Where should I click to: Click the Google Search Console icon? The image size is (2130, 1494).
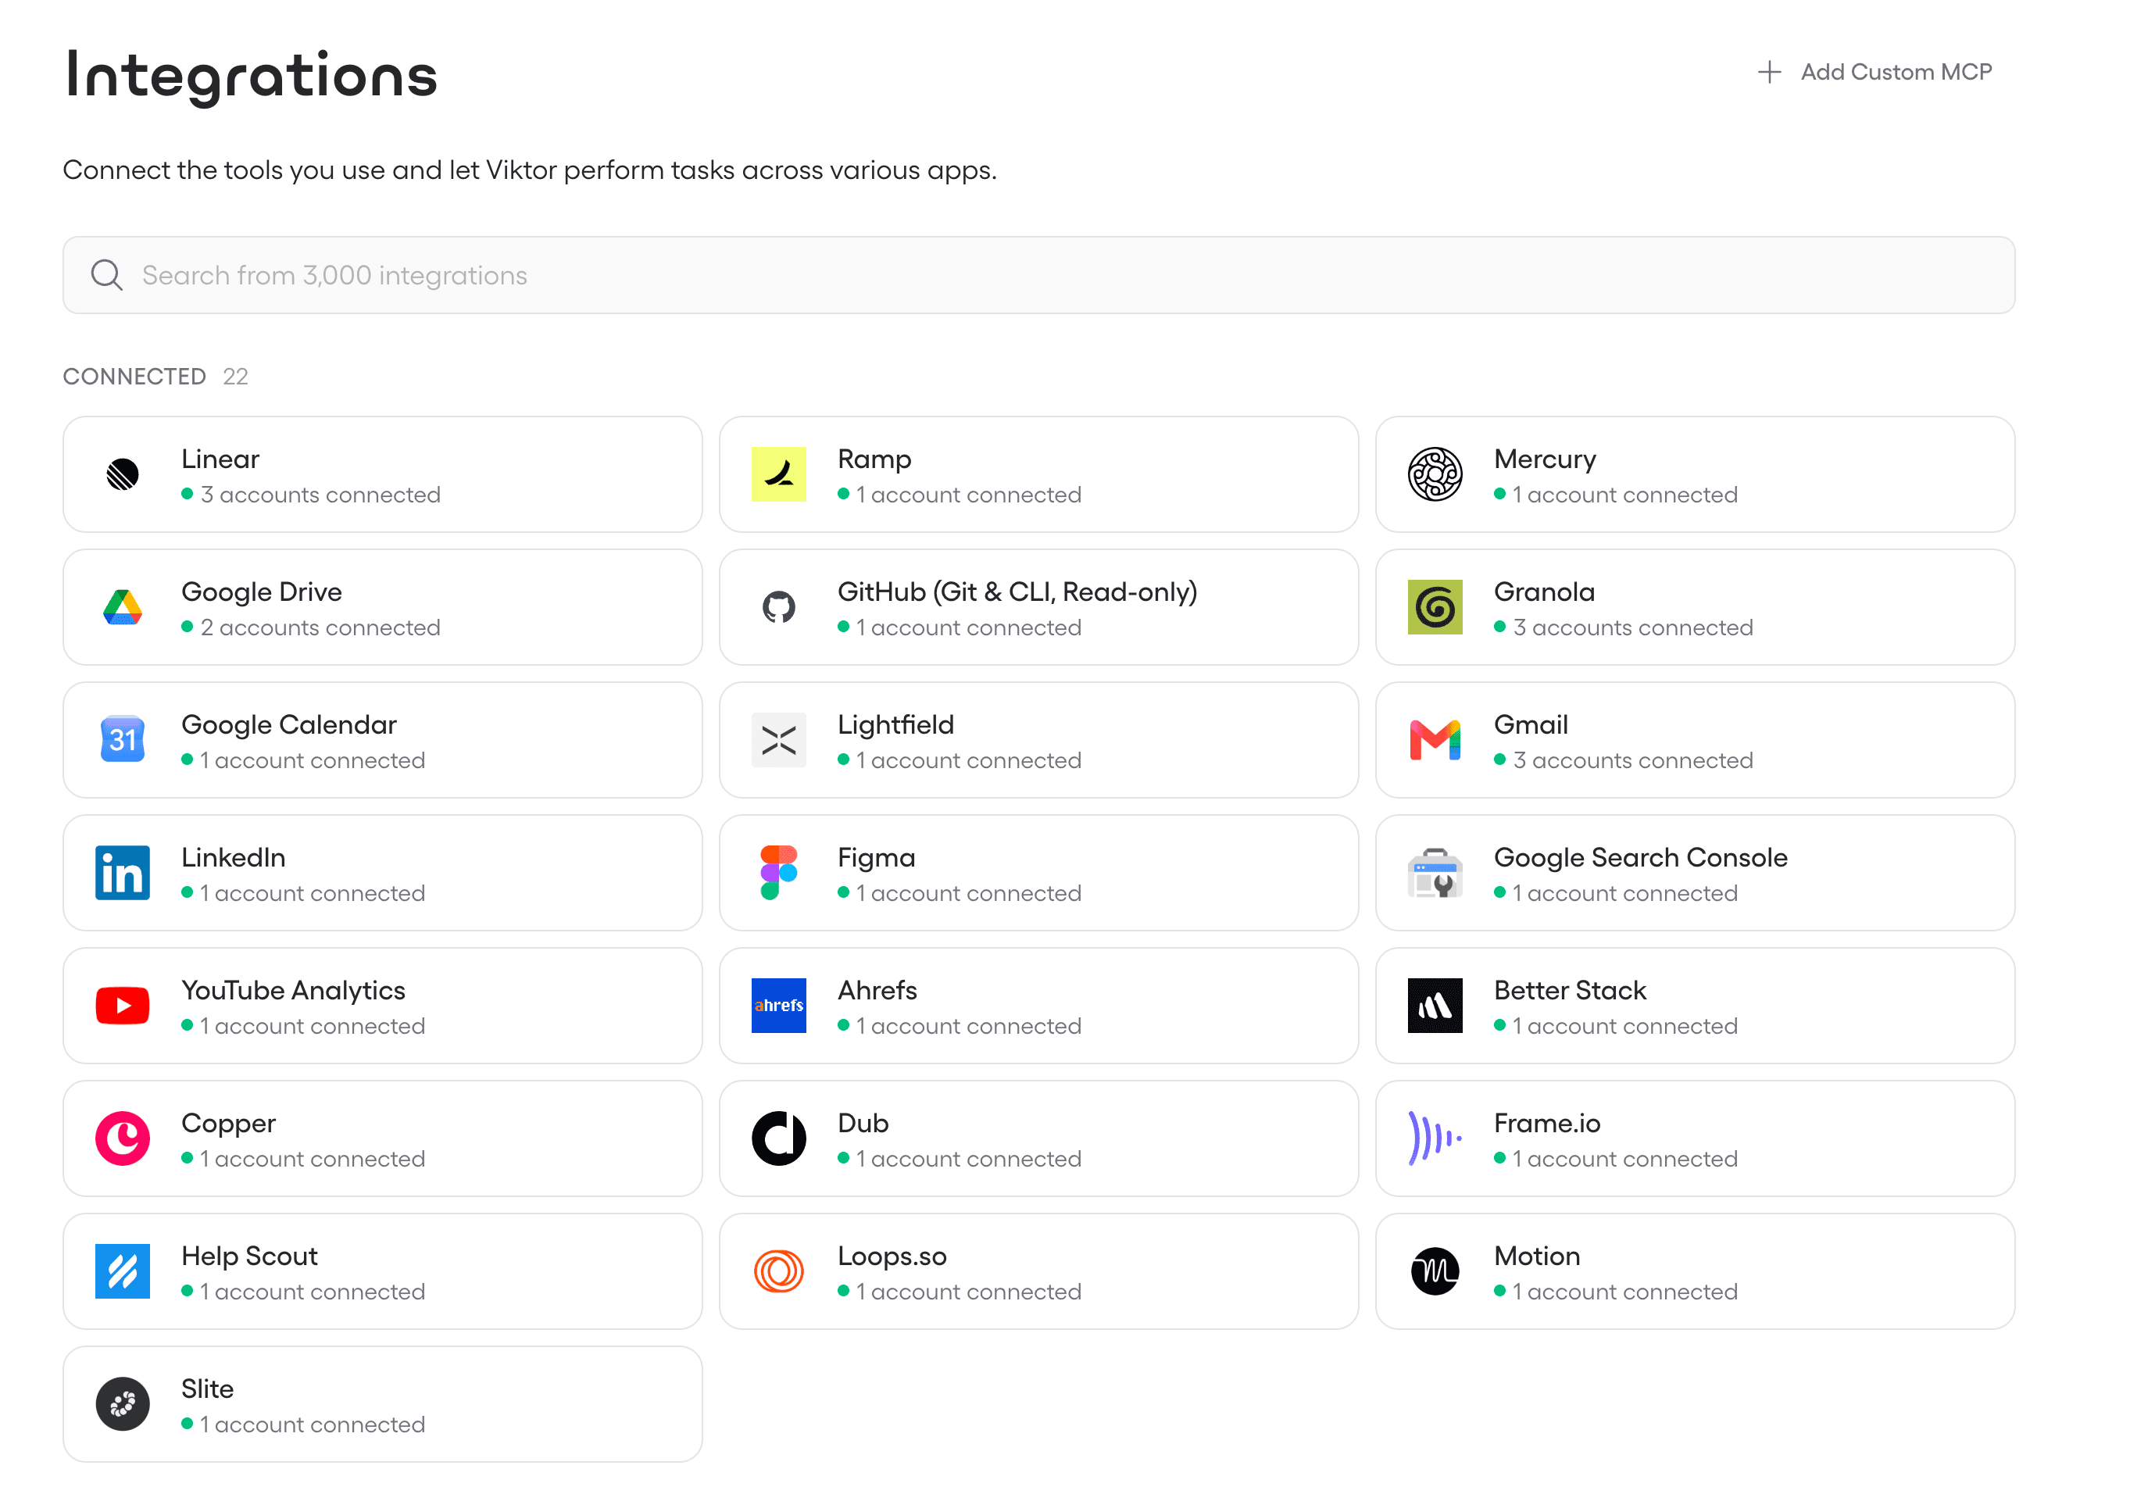coord(1435,872)
